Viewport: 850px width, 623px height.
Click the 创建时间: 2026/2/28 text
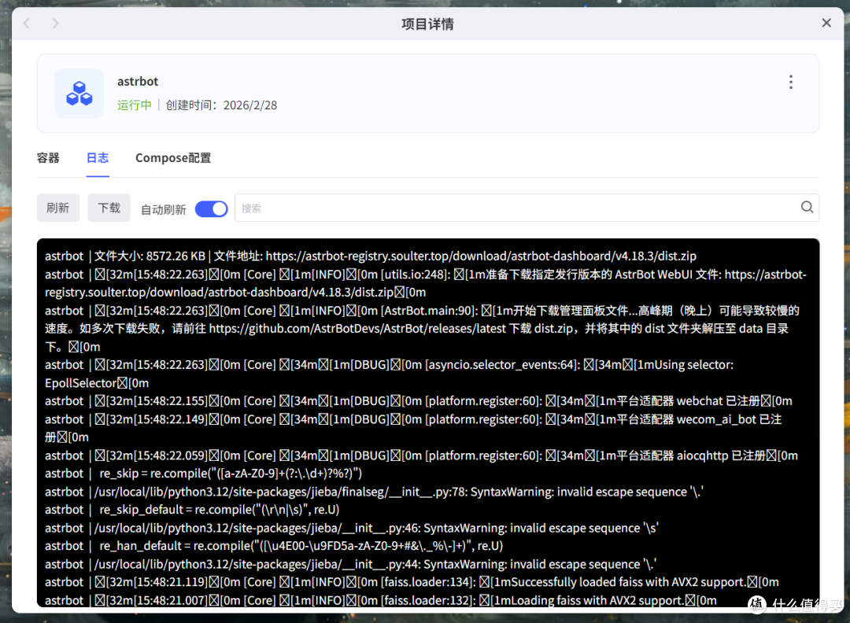tap(221, 105)
